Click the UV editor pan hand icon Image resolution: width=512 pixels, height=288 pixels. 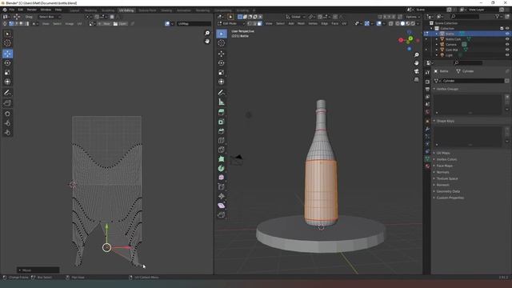[207, 41]
